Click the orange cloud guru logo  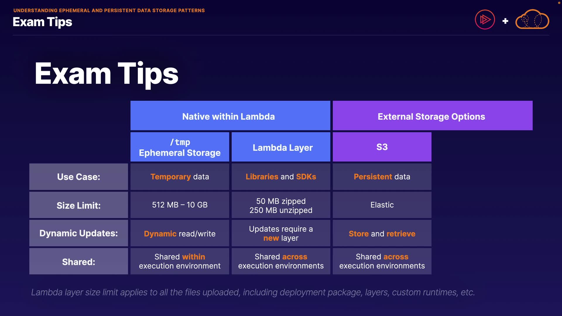click(532, 20)
